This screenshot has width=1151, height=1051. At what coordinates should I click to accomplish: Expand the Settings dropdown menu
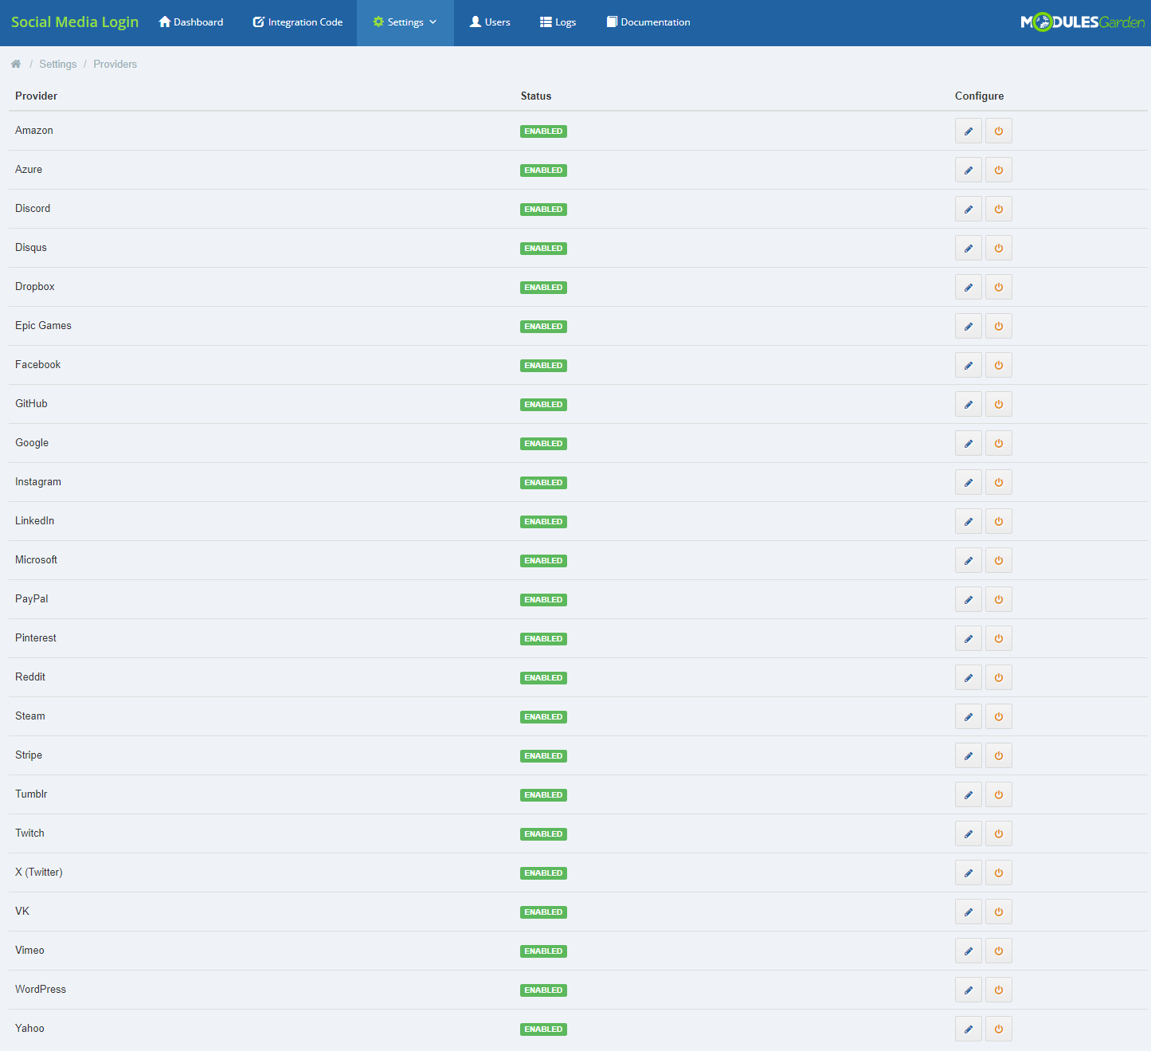click(x=405, y=22)
